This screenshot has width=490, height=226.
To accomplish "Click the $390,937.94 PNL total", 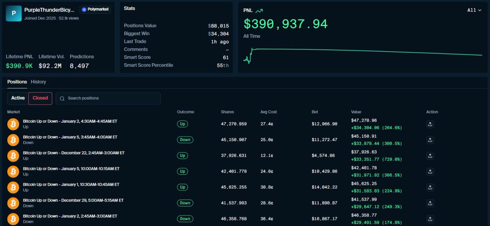I will pyautogui.click(x=285, y=24).
